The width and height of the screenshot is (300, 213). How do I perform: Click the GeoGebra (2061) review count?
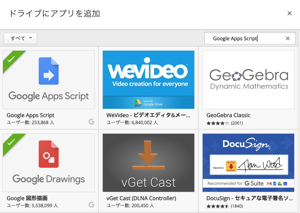pyautogui.click(x=237, y=123)
